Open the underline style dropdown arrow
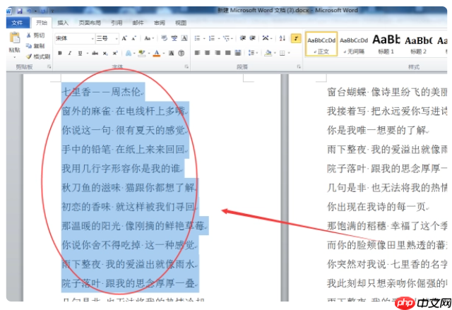Image resolution: width=452 pixels, height=310 pixels. point(87,54)
